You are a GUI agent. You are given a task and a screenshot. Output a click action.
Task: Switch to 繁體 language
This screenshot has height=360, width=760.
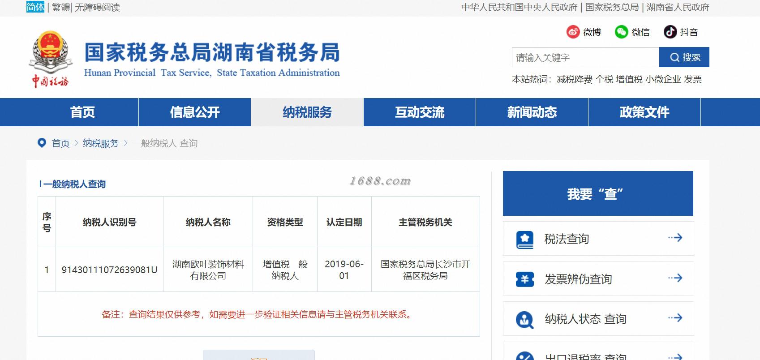60,7
